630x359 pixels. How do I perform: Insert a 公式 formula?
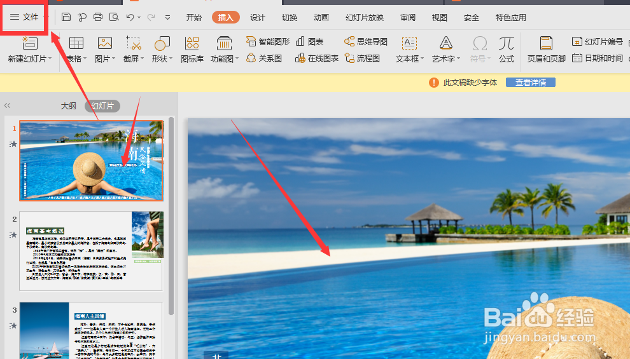[507, 50]
